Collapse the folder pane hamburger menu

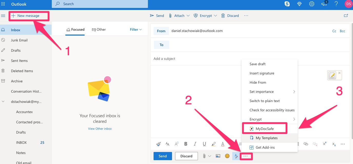click(x=3, y=16)
